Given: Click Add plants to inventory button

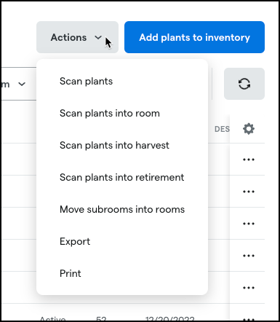Looking at the screenshot, I should point(194,37).
